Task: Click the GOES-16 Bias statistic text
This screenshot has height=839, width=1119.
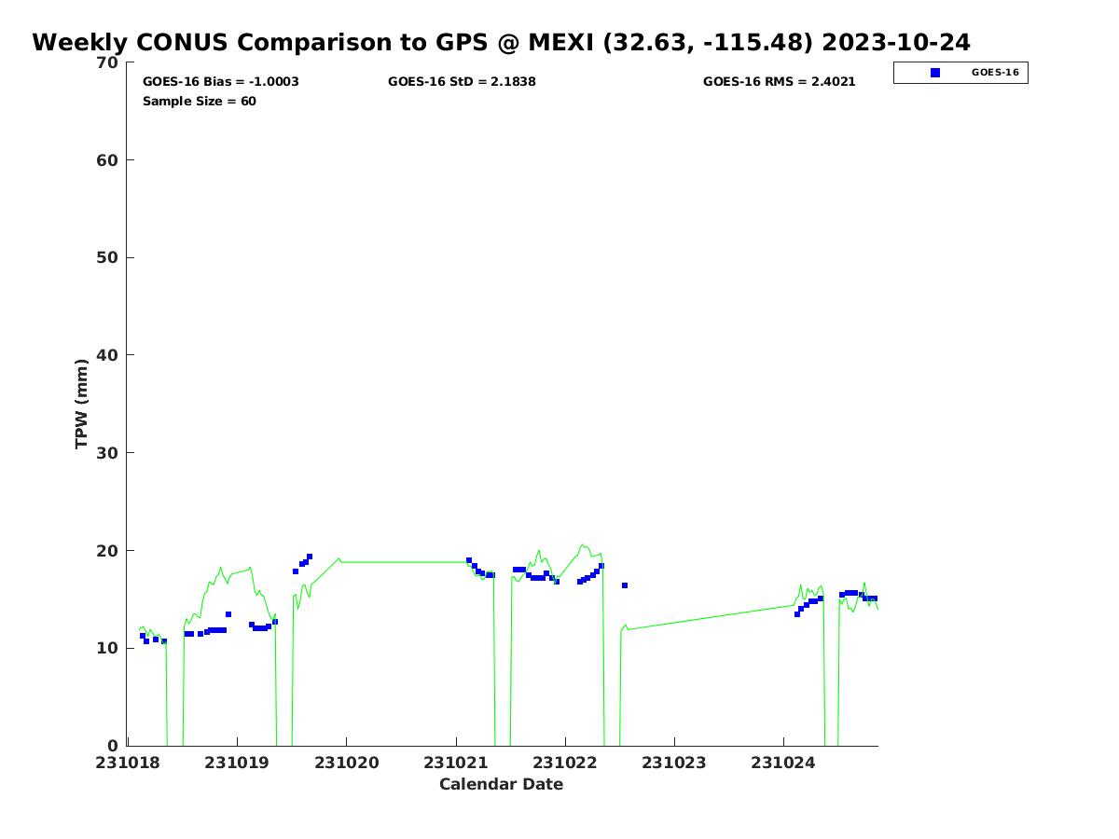Action: (220, 82)
